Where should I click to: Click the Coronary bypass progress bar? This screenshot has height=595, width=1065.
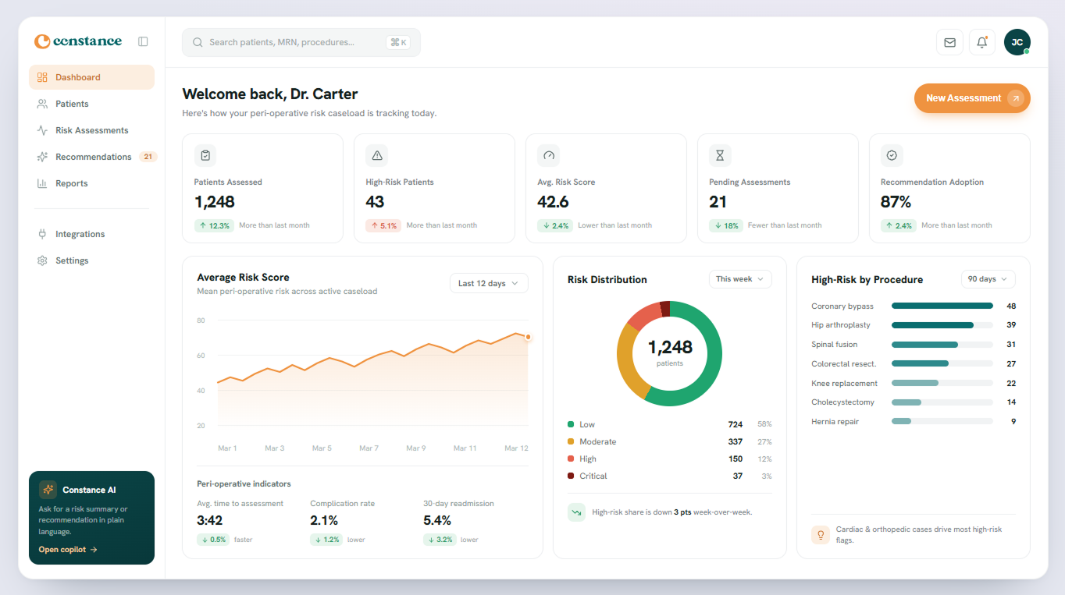coord(942,306)
